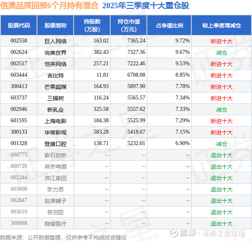Click the 股票代码 column header

(19, 25)
